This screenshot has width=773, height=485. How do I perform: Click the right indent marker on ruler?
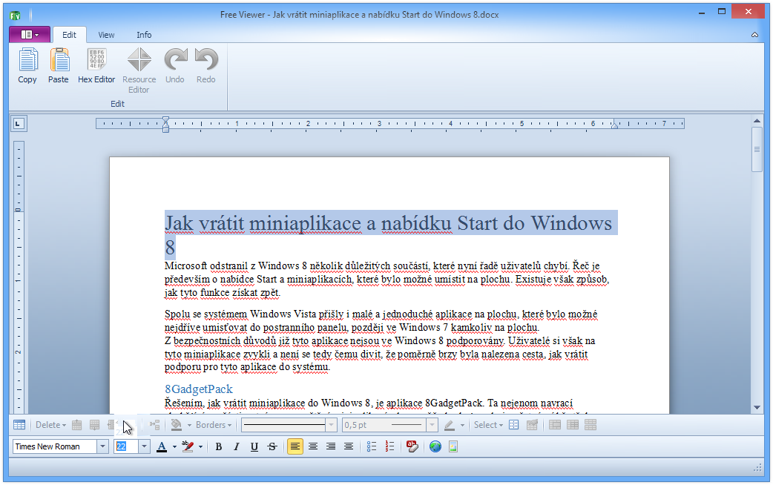pyautogui.click(x=614, y=125)
